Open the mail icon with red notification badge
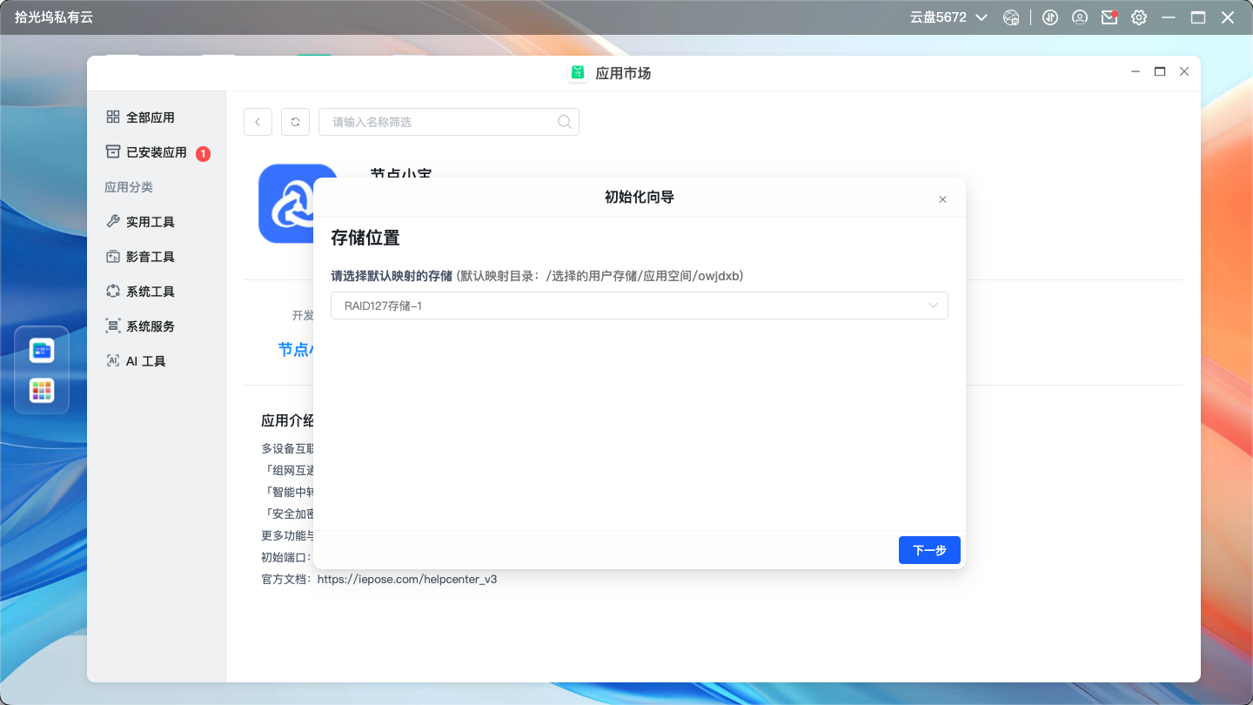This screenshot has width=1253, height=705. tap(1109, 17)
